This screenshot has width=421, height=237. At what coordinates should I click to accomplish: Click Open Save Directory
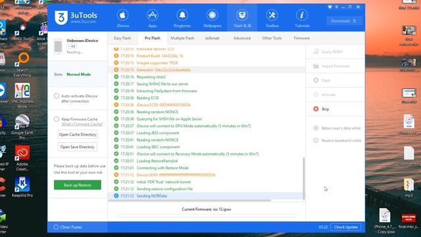(x=78, y=147)
